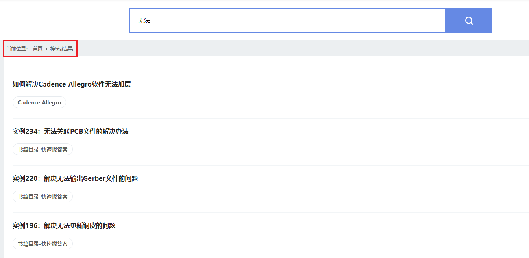Click blank space right of 实例234 title

(325, 132)
